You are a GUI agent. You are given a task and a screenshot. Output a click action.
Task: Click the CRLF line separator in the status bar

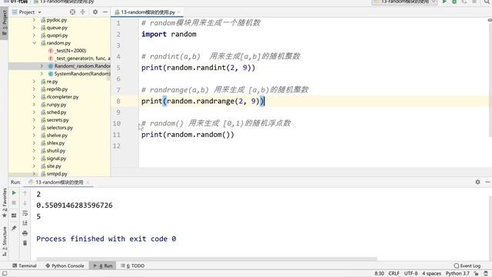point(394,274)
